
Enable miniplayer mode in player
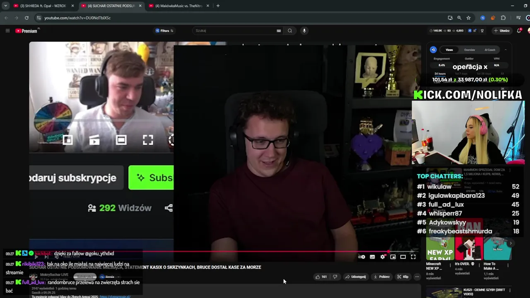pyautogui.click(x=393, y=257)
